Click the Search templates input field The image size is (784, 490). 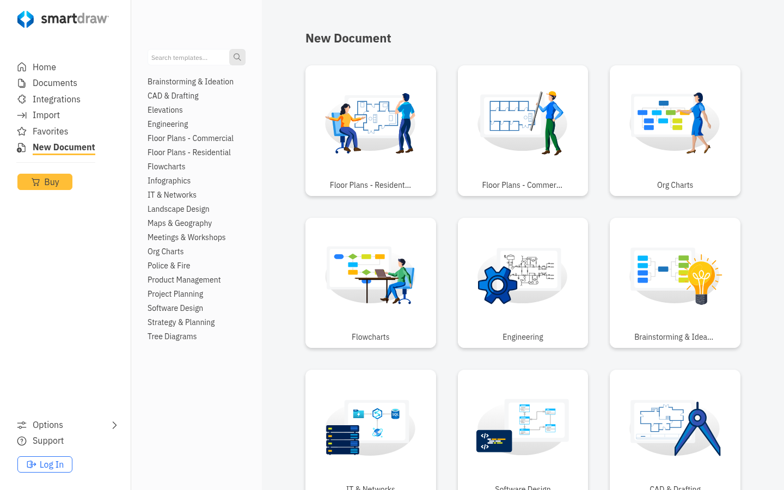188,57
